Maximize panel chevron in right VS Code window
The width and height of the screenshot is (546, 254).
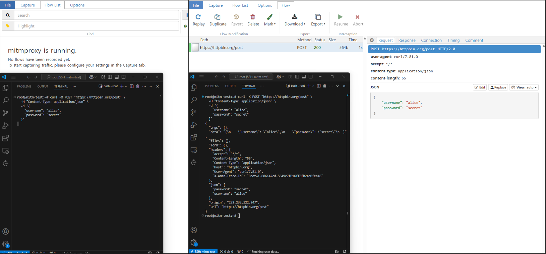(338, 86)
